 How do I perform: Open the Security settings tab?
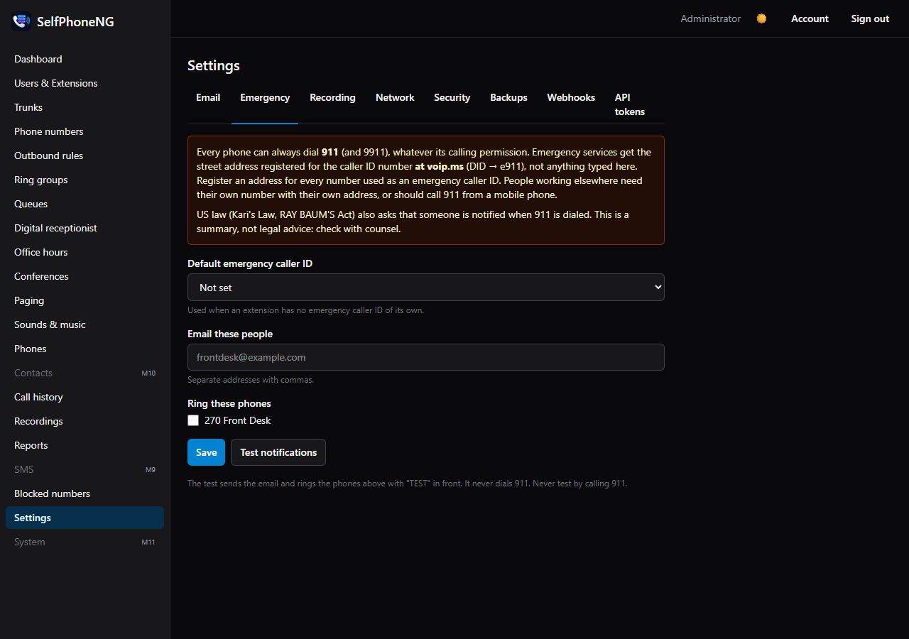pos(452,97)
